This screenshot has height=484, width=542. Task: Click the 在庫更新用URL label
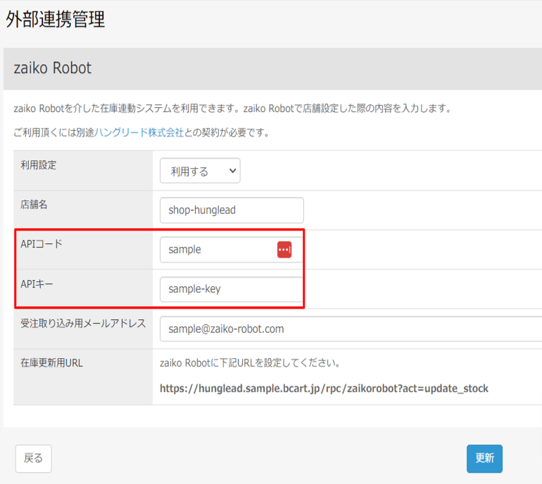click(x=51, y=363)
